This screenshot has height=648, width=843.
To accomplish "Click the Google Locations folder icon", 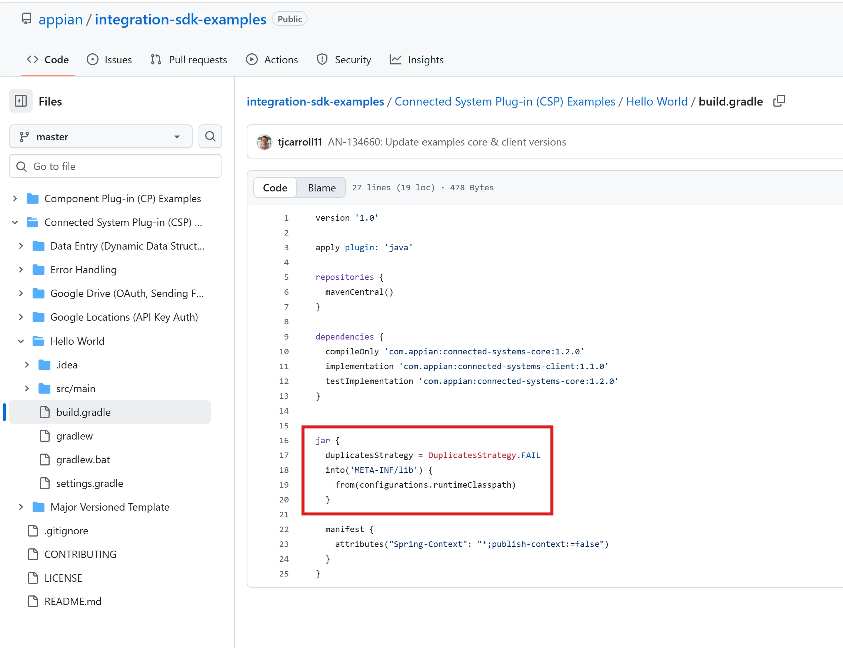I will tap(38, 317).
